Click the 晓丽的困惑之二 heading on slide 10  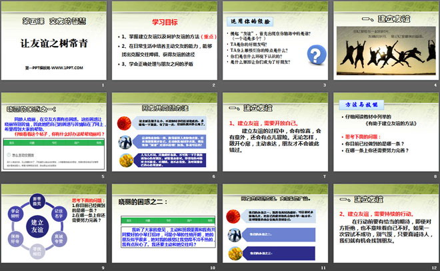[143, 202]
